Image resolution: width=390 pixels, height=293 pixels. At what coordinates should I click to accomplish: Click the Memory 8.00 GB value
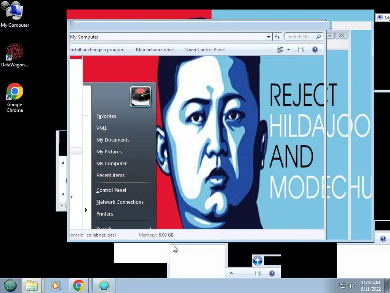[166, 235]
